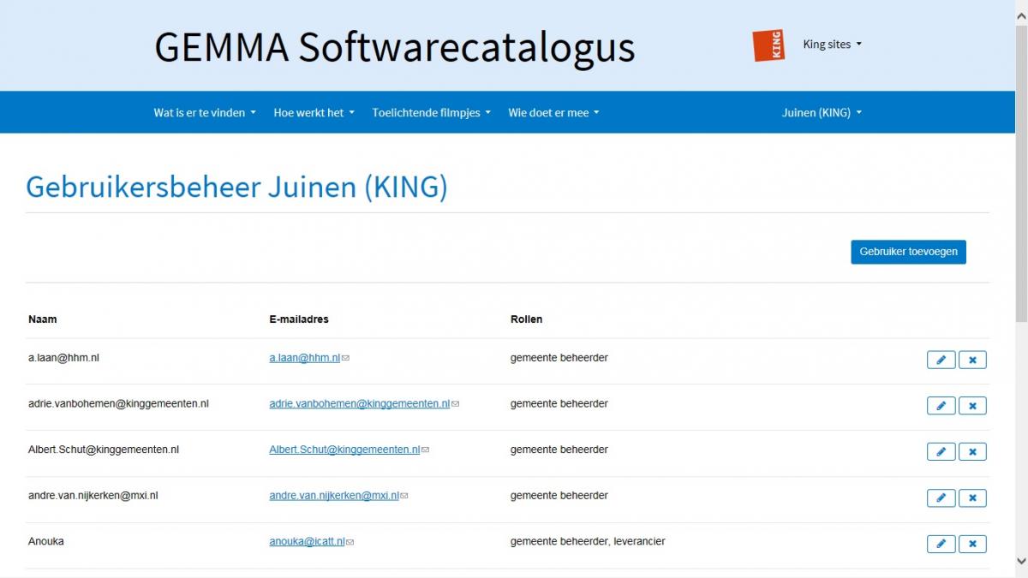Screen dimensions: 1028x578
Task: Edit user a.laan@hhm.nl with pencil icon
Action: point(941,360)
